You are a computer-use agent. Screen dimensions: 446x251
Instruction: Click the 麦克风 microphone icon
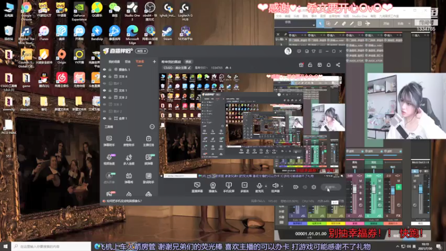(x=259, y=186)
